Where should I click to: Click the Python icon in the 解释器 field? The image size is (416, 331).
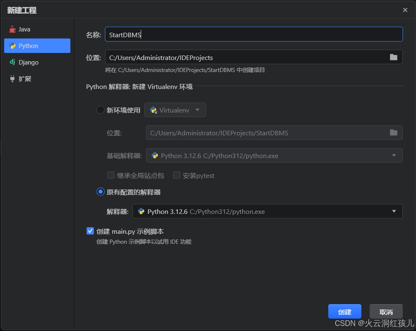tap(141, 211)
